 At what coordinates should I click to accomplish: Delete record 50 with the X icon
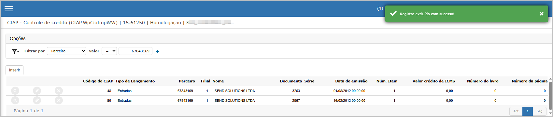pos(59,101)
